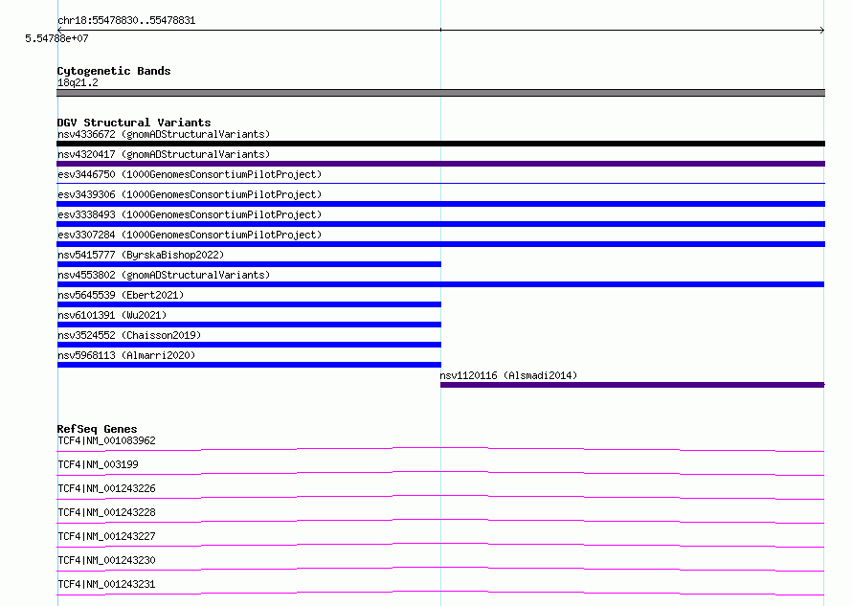Open variant nsv4553802 (gnomADStructuralVariants) label
Image resolution: width=852 pixels, height=606 pixels.
click(164, 275)
